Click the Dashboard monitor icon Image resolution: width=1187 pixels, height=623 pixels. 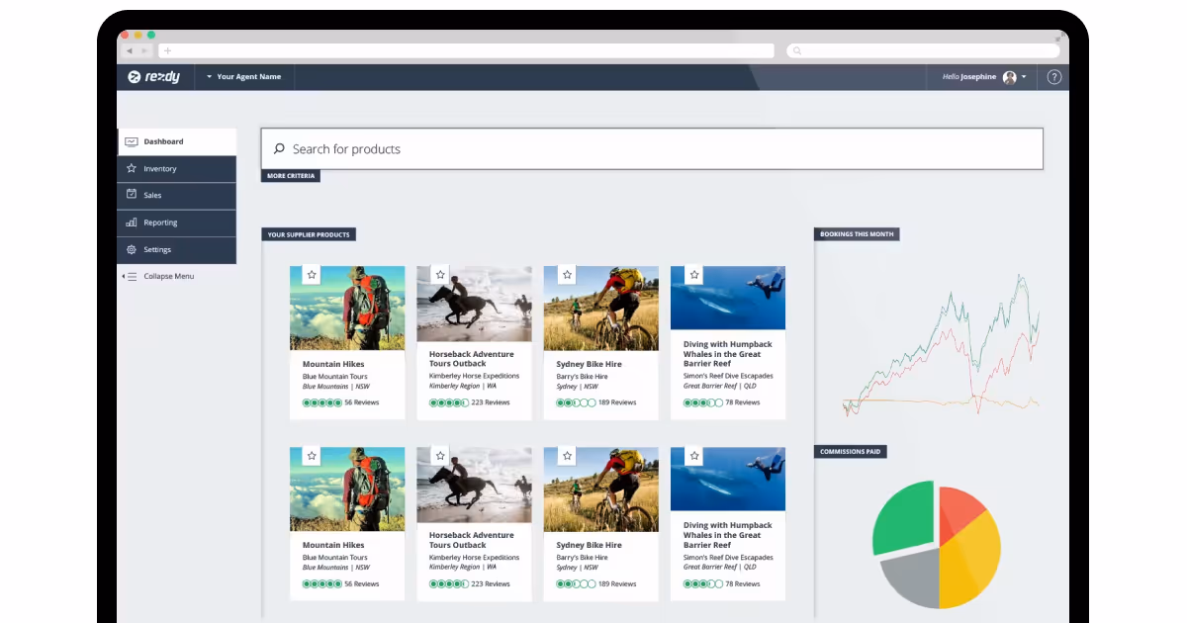[132, 141]
